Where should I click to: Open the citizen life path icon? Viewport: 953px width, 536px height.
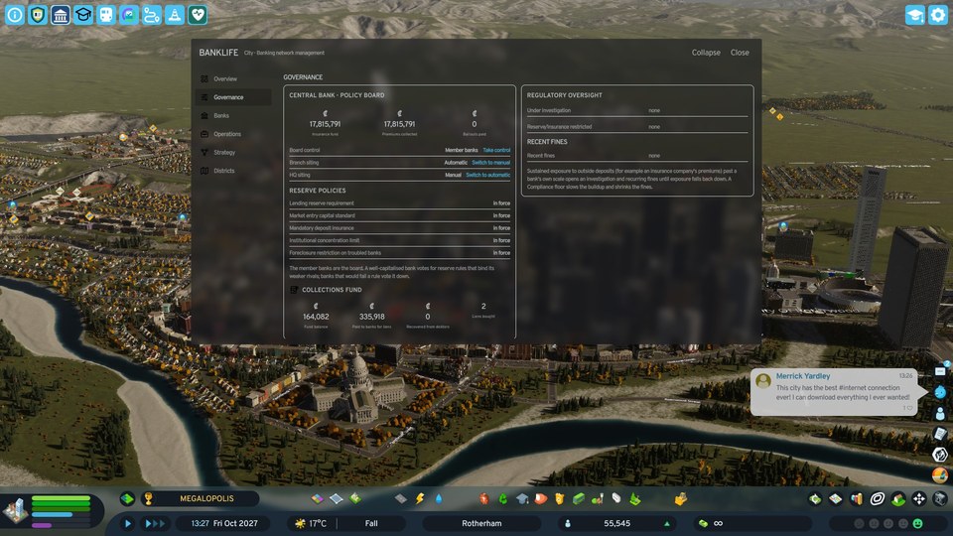(x=940, y=413)
